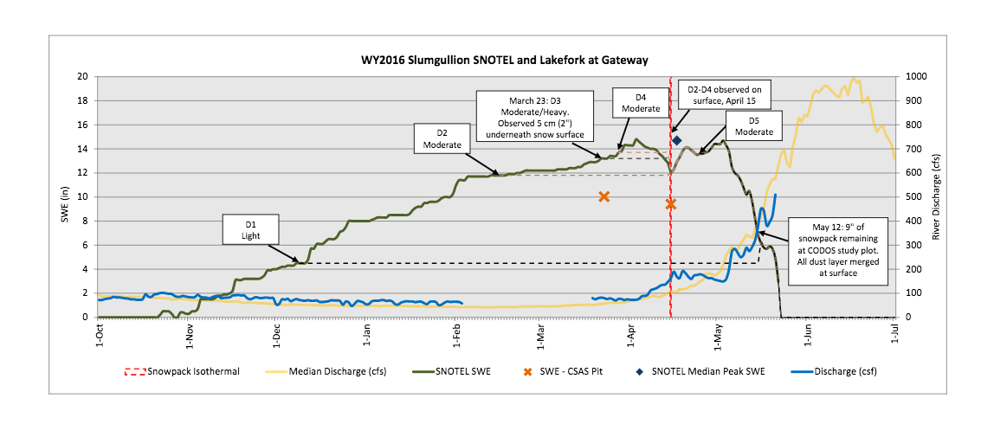Click the orange X on the red dashed line
This screenshot has height=424, width=981.
pos(671,204)
